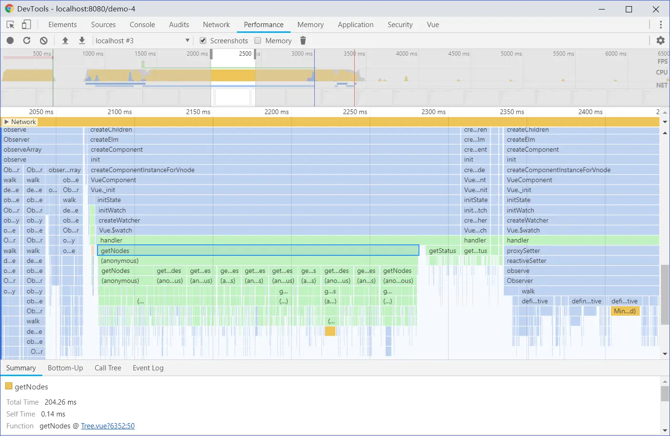Open the Bottom-Up tab
The height and width of the screenshot is (436, 670).
pos(65,368)
